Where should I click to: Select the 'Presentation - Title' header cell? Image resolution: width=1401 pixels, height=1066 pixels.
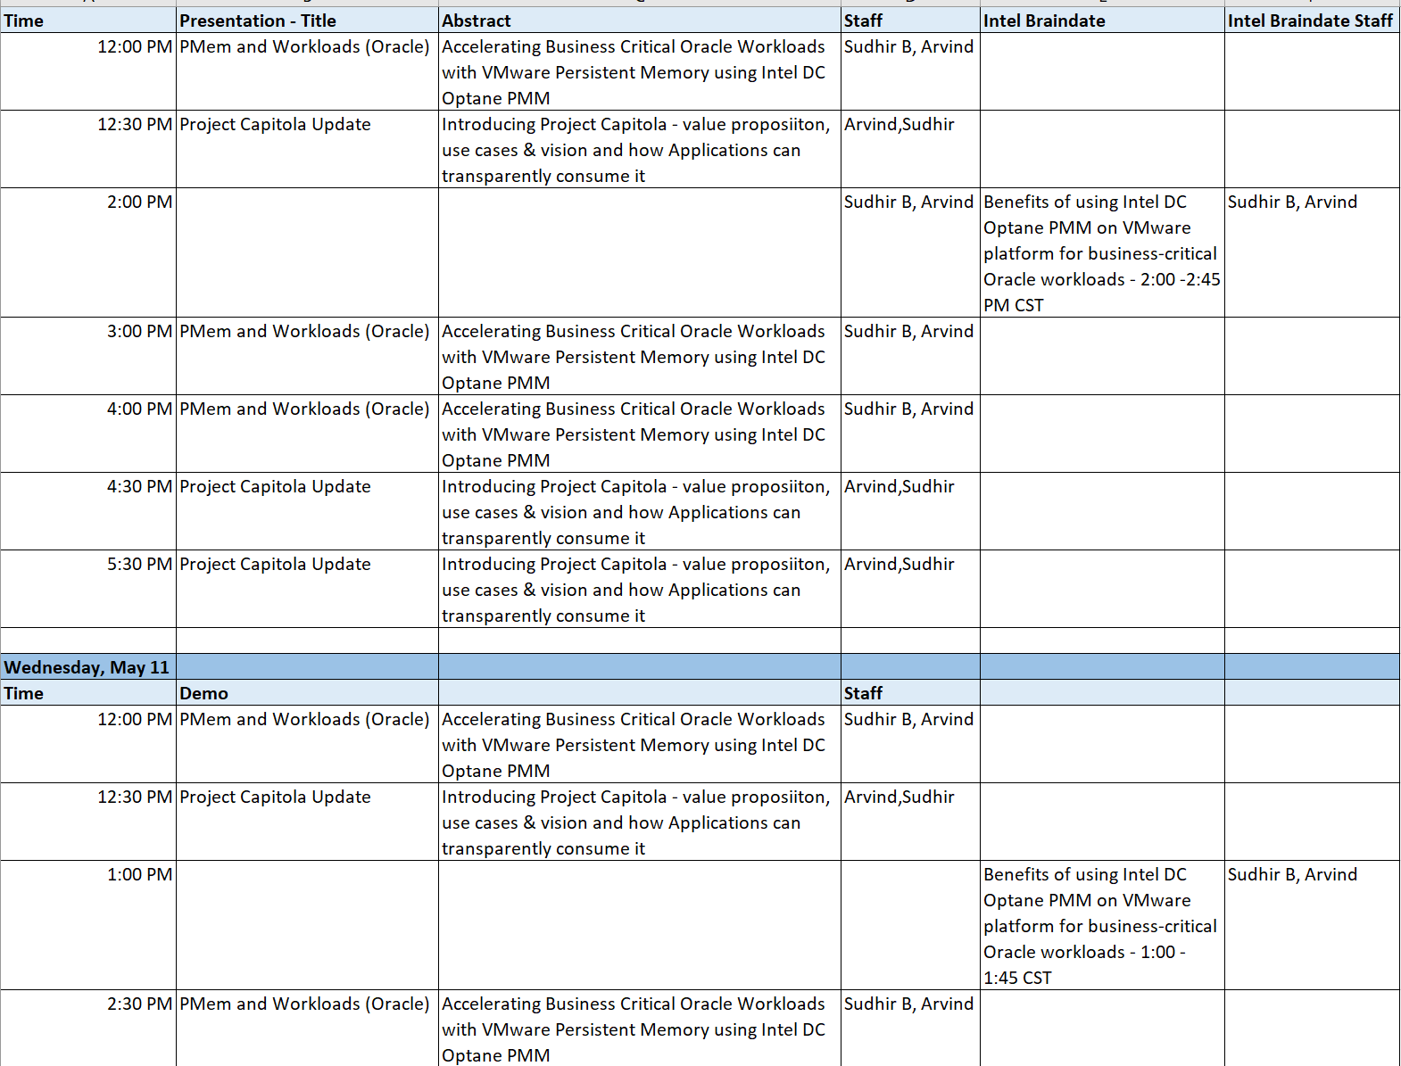click(x=307, y=21)
